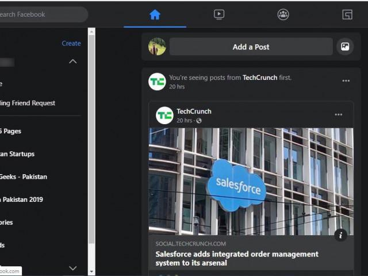
Task: Click the sidebar scrollbar down arrow
Action: [x=91, y=272]
